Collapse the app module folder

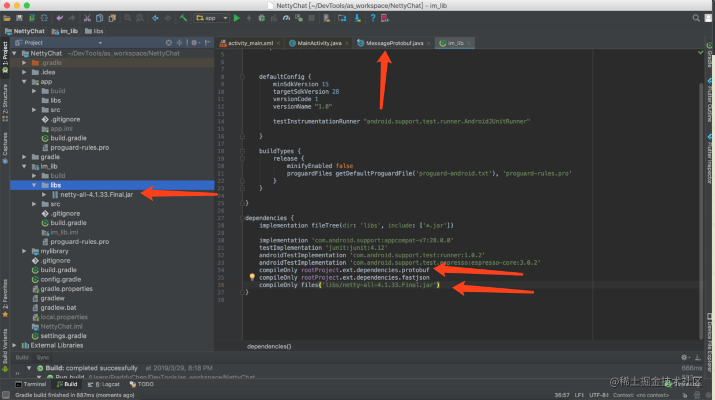24,82
